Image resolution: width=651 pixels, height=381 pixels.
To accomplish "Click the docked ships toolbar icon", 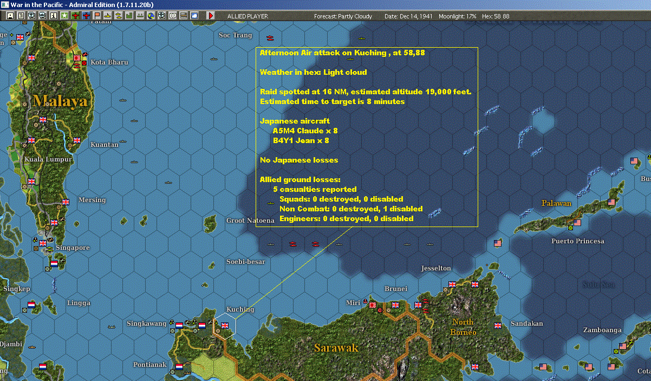I will click(140, 16).
